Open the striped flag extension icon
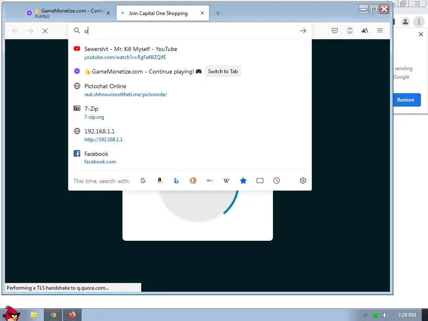 [350, 31]
